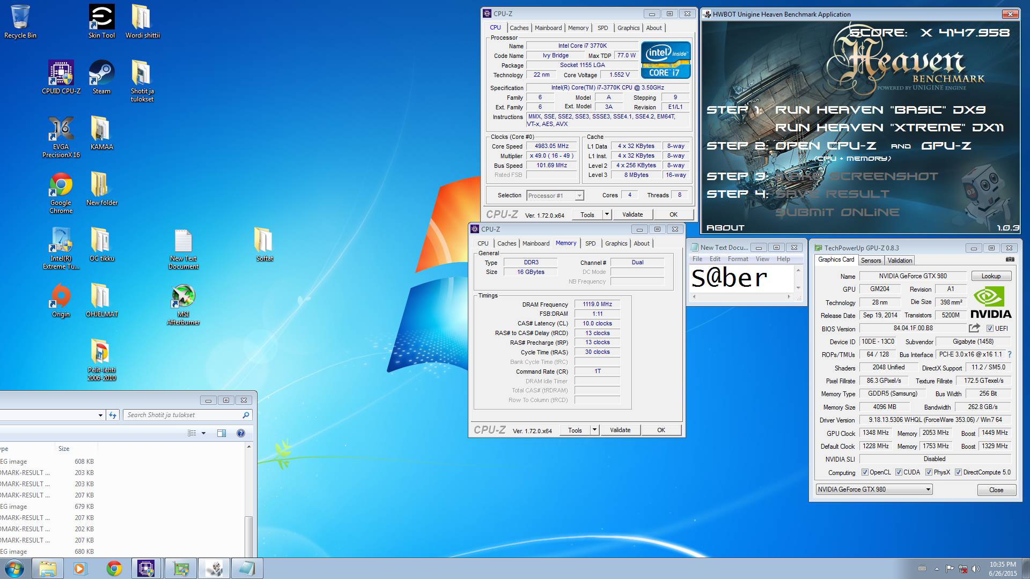The height and width of the screenshot is (579, 1030).
Task: Click SUBMIT ONLINE in Heaven app
Action: (x=837, y=212)
